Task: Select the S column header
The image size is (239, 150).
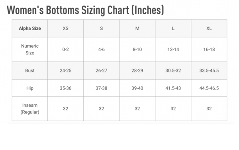Action: tap(101, 29)
